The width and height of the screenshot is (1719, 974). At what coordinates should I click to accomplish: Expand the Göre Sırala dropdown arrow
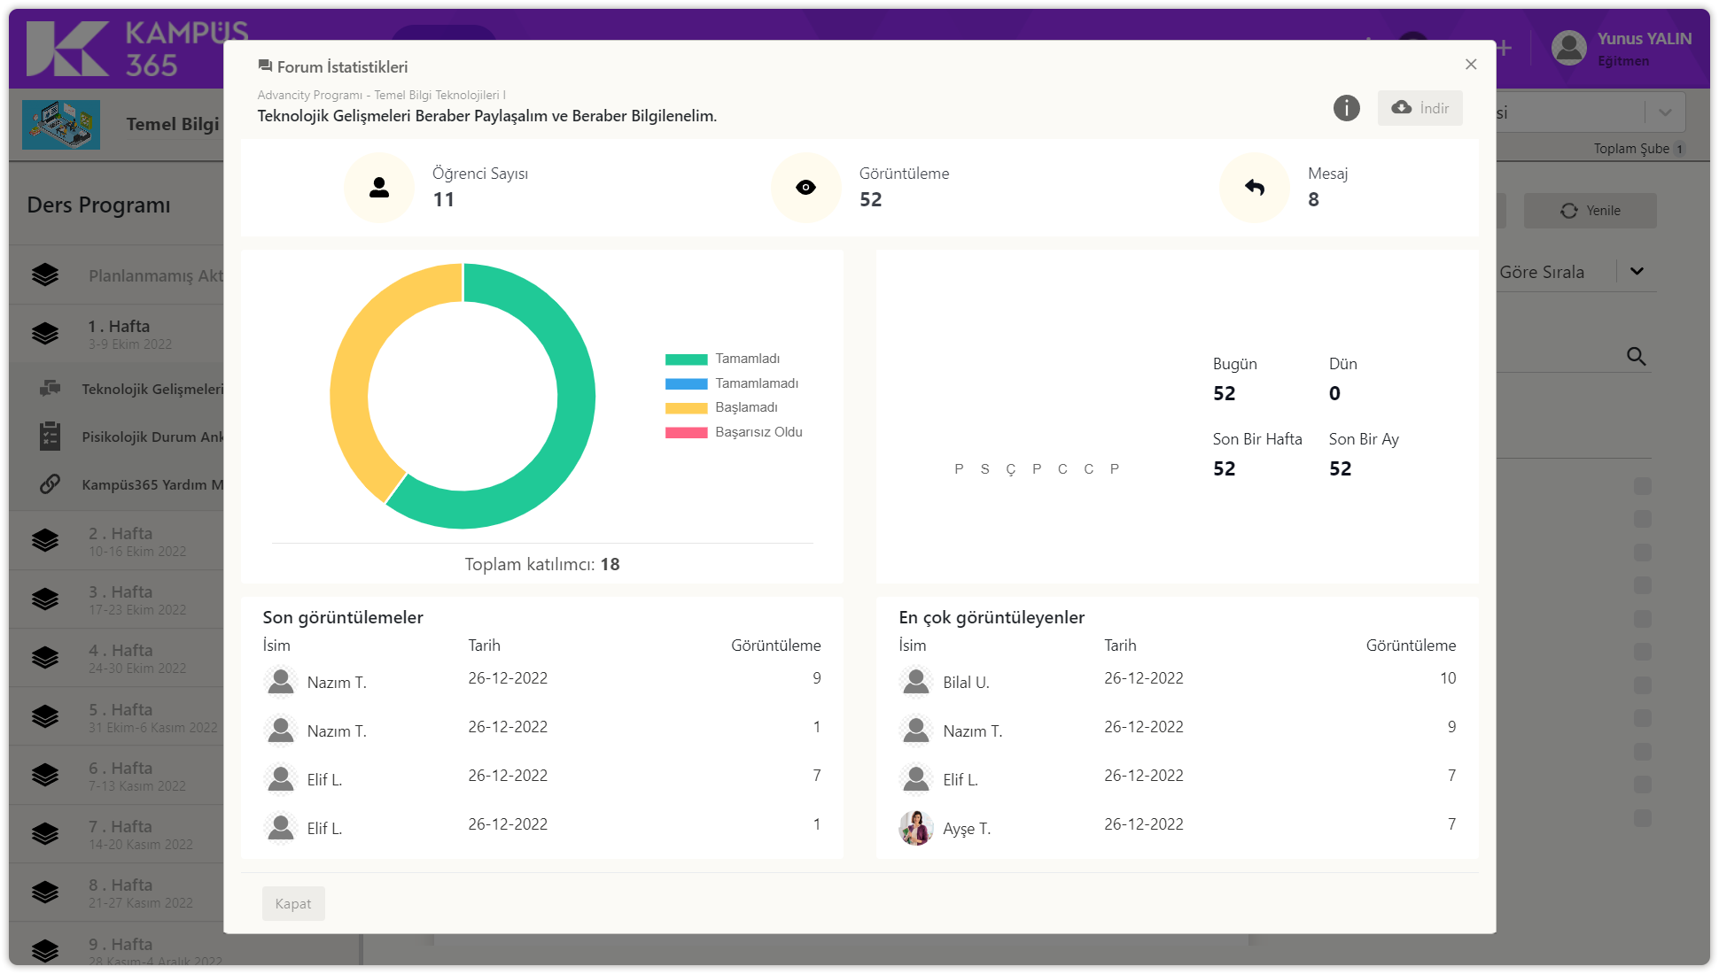(1637, 272)
